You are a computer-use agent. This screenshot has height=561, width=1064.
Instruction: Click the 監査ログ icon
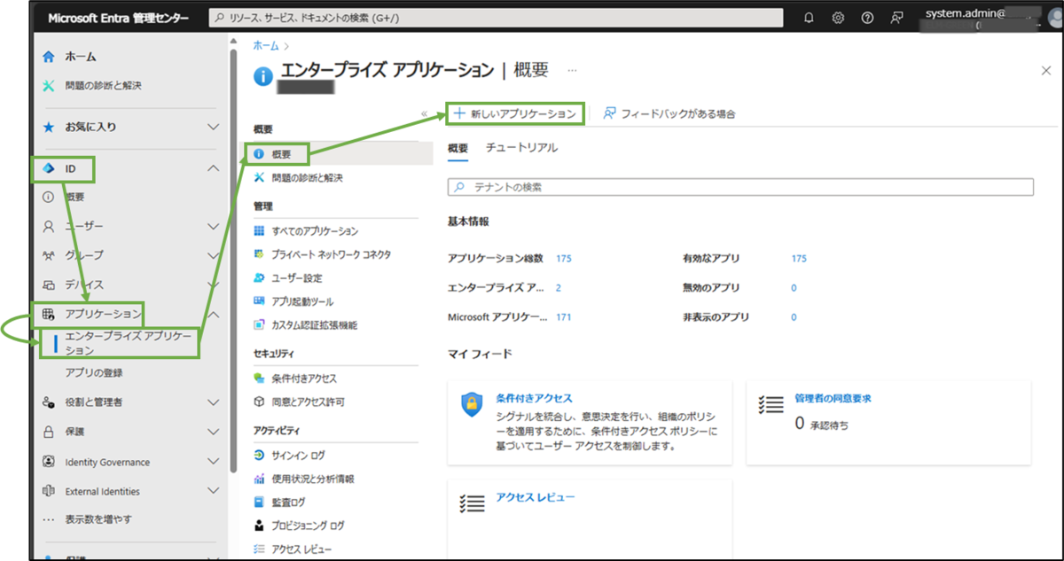click(259, 503)
